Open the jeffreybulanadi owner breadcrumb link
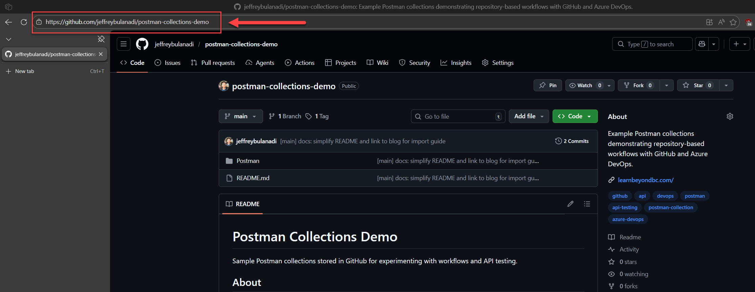755x292 pixels. pyautogui.click(x=174, y=44)
